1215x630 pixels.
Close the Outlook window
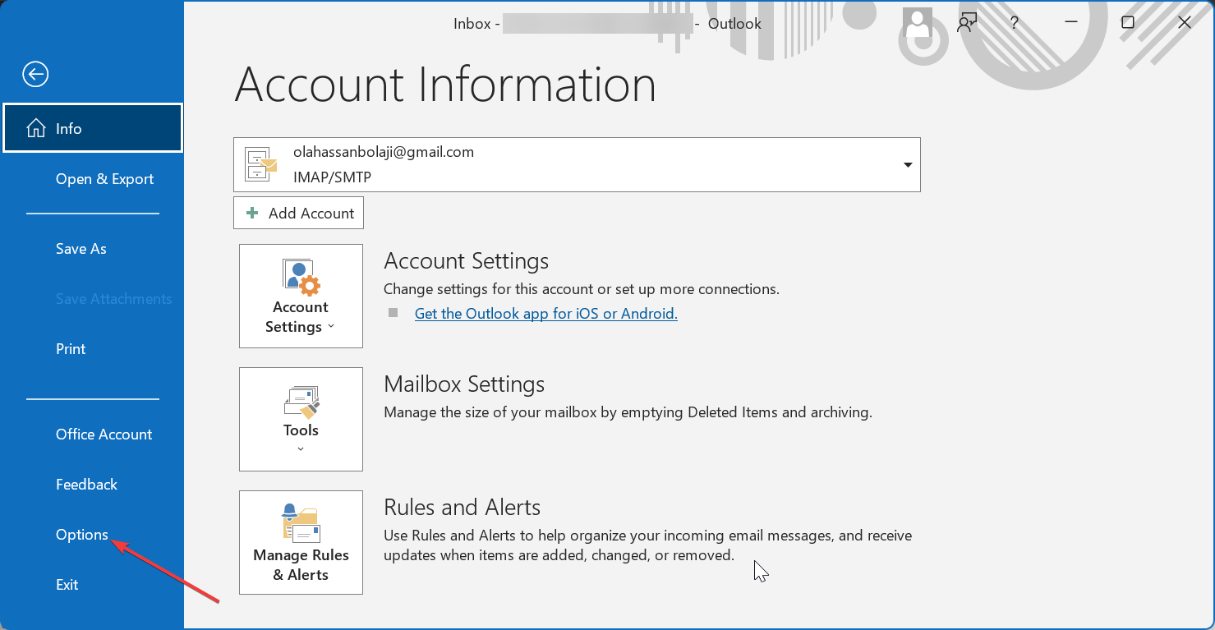pyautogui.click(x=1185, y=23)
